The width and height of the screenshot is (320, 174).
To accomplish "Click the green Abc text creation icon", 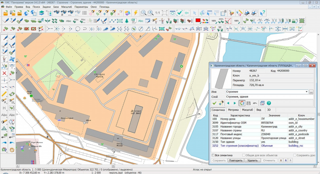I will pos(141,21).
